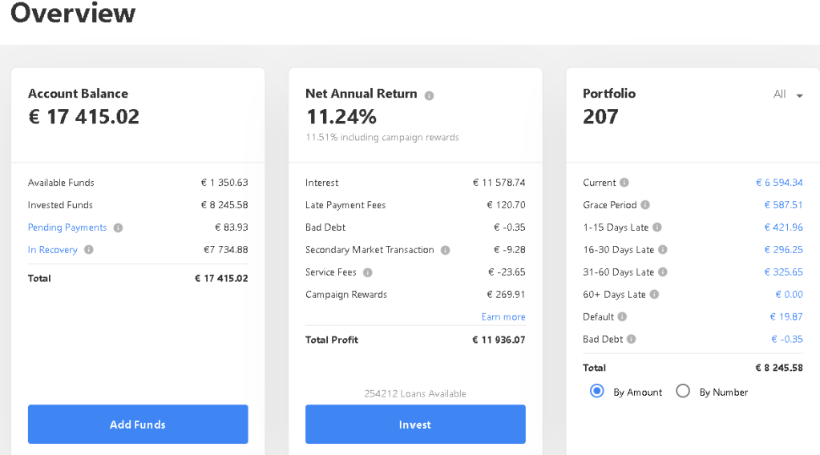
Task: Click info icon beside portfolio Bad Debt
Action: pyautogui.click(x=632, y=340)
